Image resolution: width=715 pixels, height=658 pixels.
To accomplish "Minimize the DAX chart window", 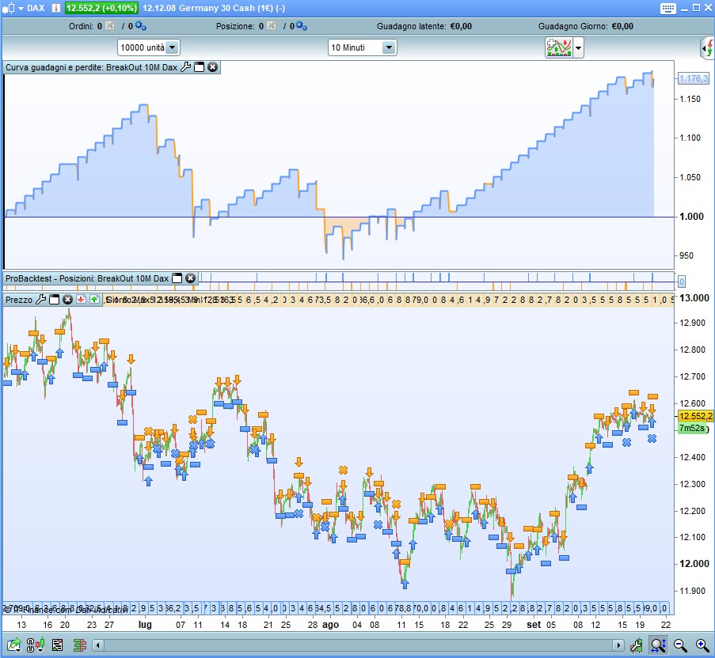I will click(x=684, y=8).
